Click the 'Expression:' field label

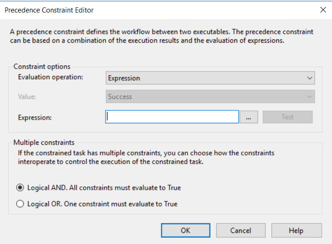[x=35, y=117]
